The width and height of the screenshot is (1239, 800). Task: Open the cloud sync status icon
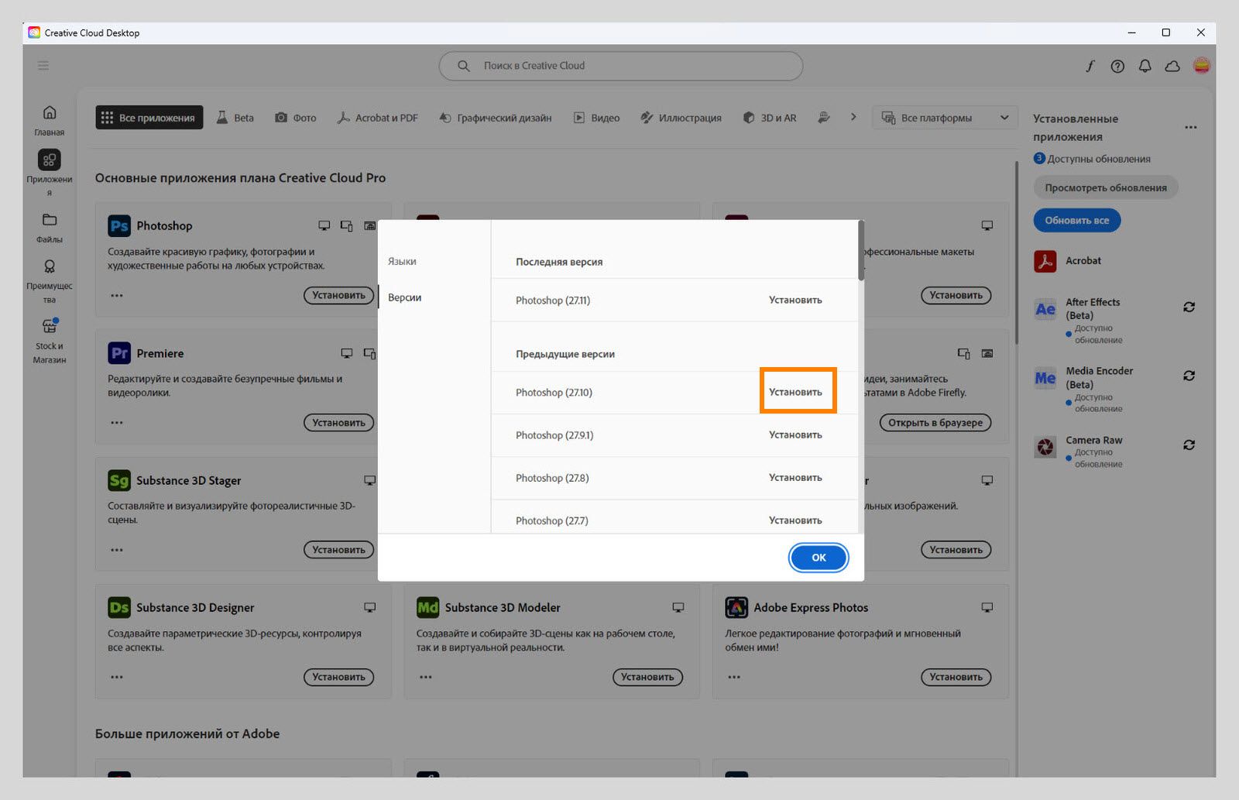point(1172,66)
